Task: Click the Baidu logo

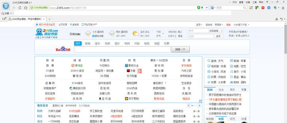Action: coord(63,49)
